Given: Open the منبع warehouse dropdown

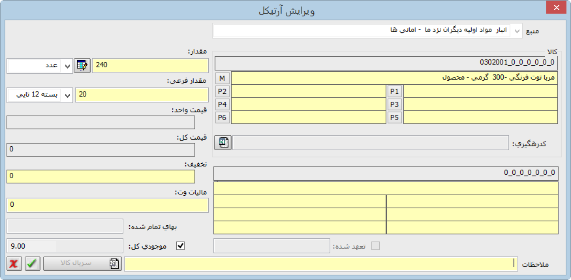Looking at the screenshot, I should point(517,31).
